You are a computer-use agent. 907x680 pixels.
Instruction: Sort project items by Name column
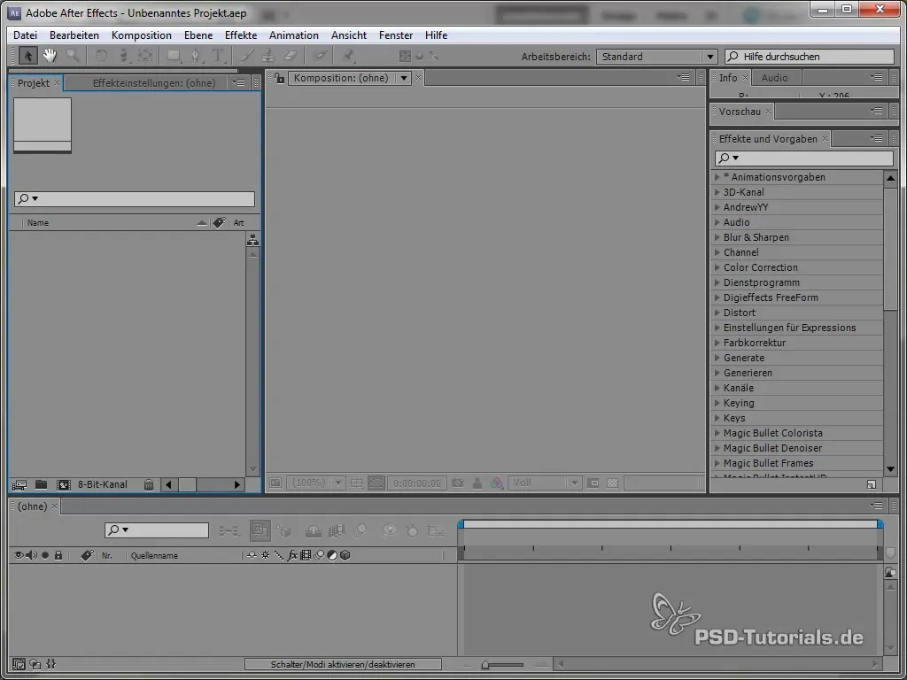pos(38,222)
